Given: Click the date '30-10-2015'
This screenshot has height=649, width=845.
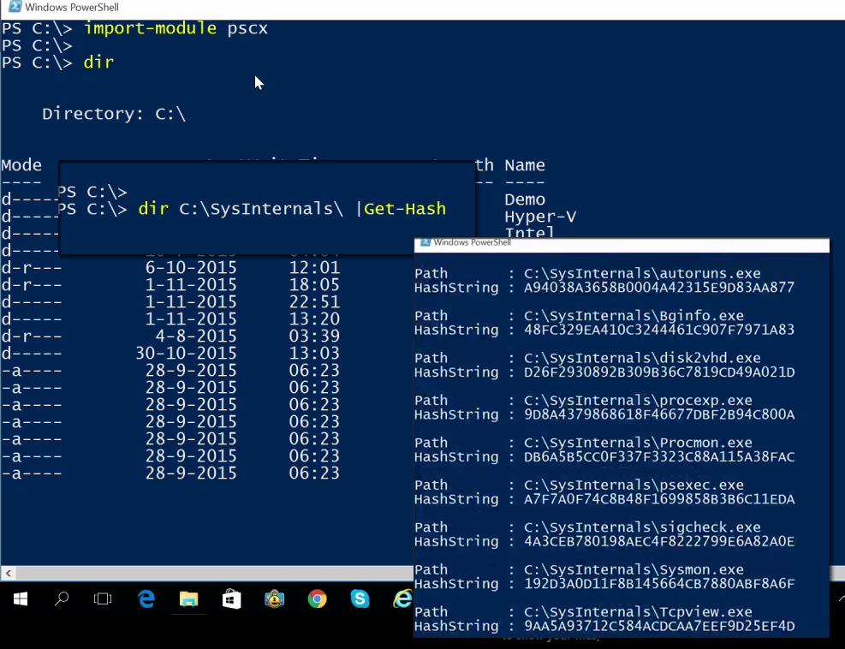Looking at the screenshot, I should pos(186,353).
